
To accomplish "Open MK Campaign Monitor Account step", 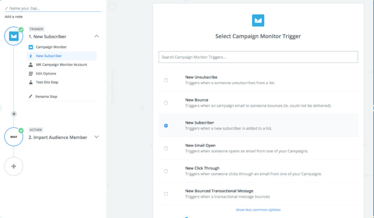I will coord(62,65).
